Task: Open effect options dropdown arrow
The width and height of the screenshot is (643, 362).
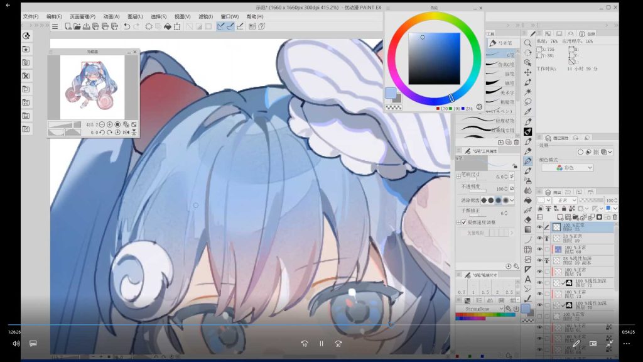Action: [610, 152]
